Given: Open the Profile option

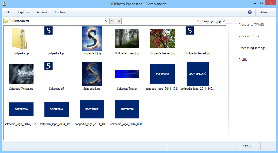Looking at the screenshot, I should [243, 60].
